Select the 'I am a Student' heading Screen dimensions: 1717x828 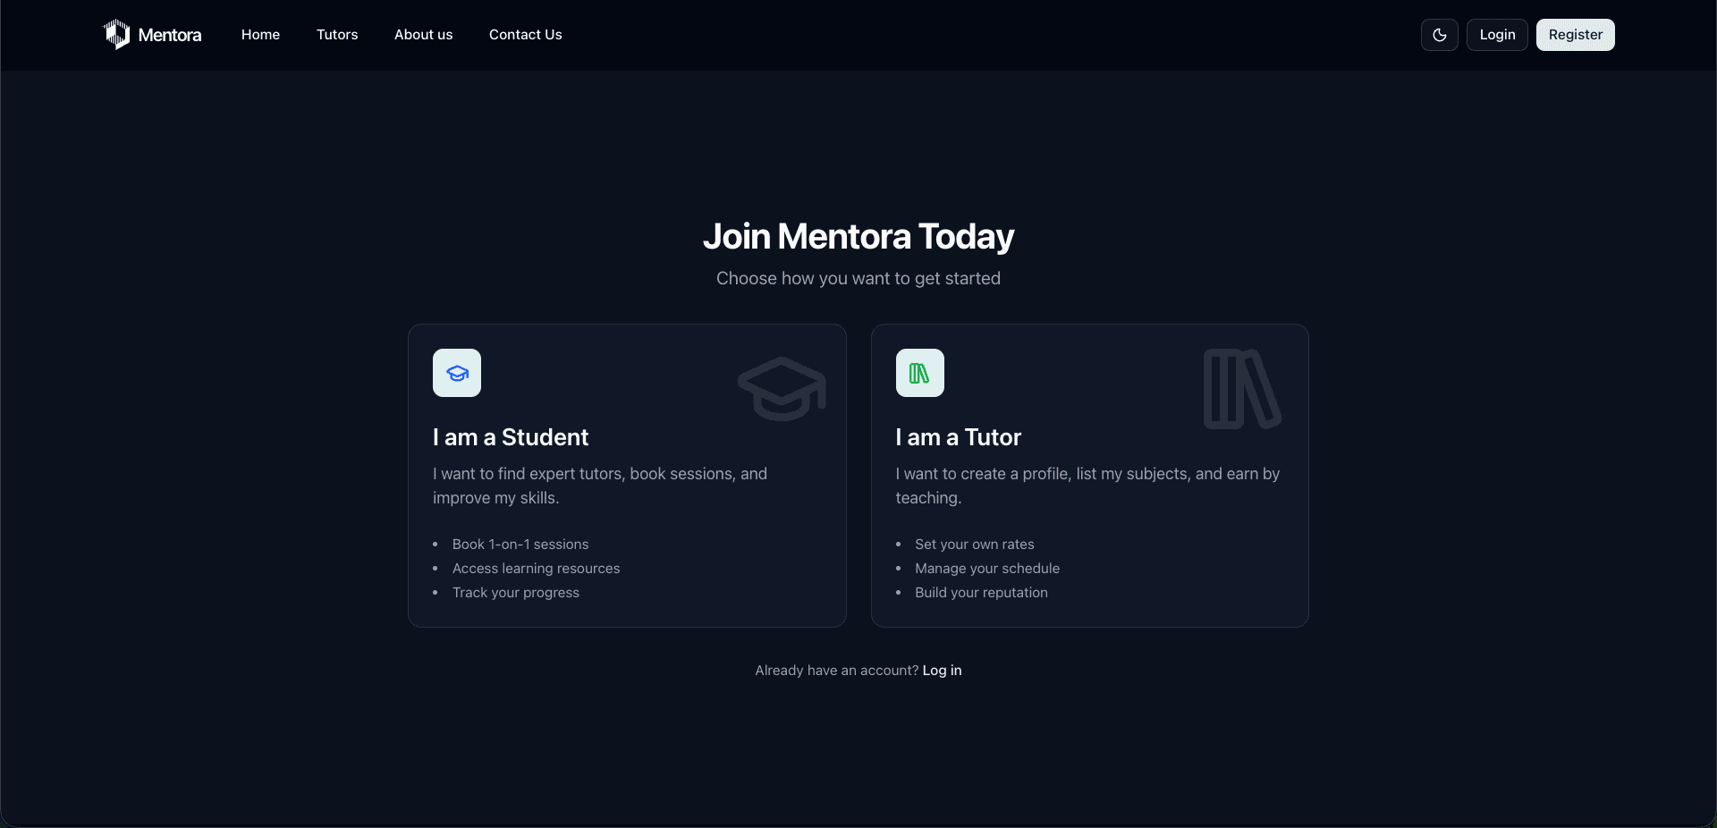point(511,437)
